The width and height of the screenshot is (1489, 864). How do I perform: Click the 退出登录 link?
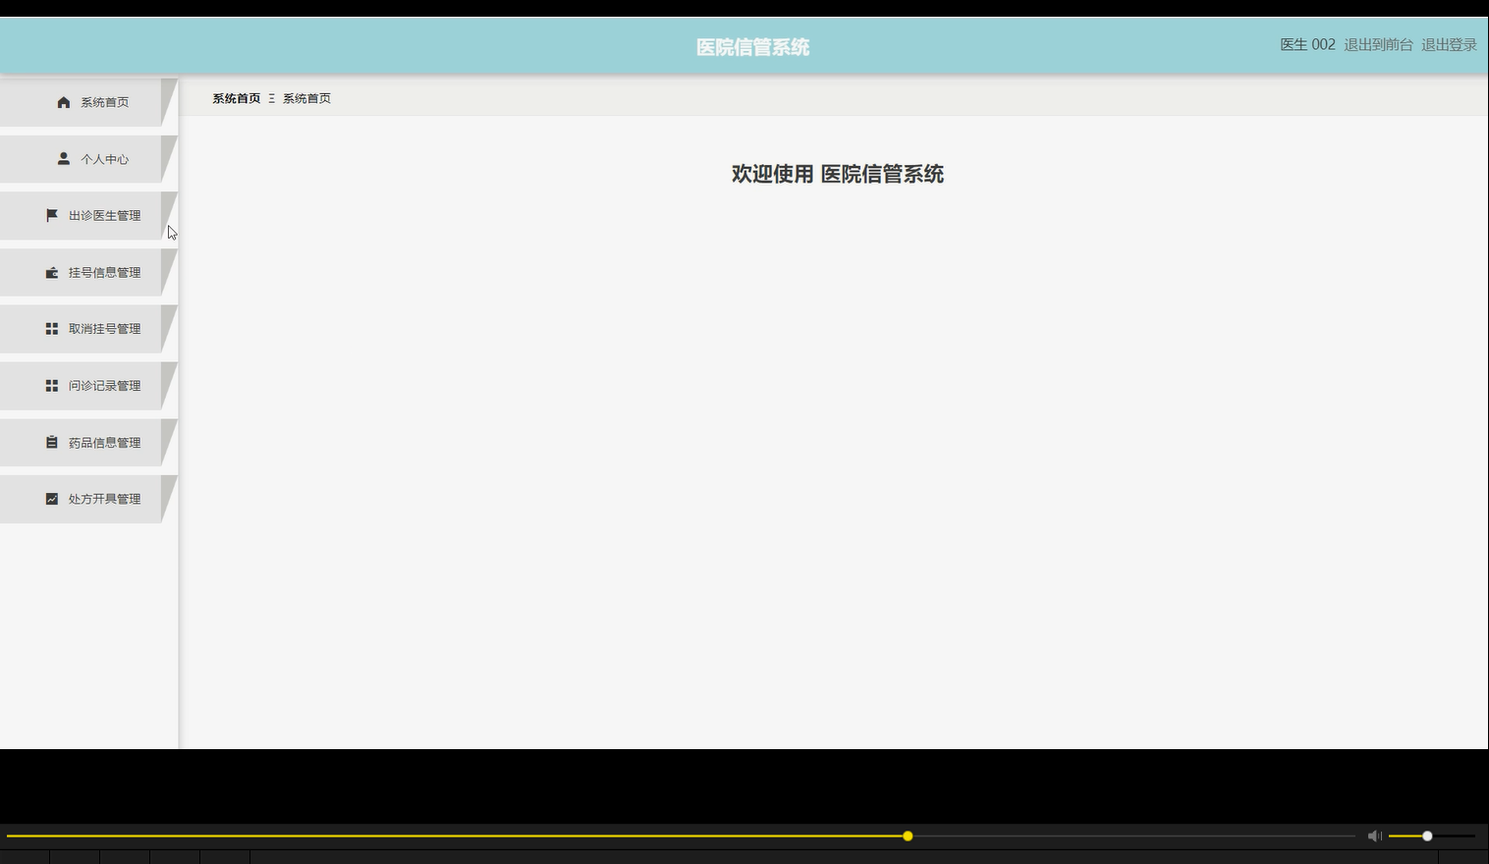(x=1449, y=44)
